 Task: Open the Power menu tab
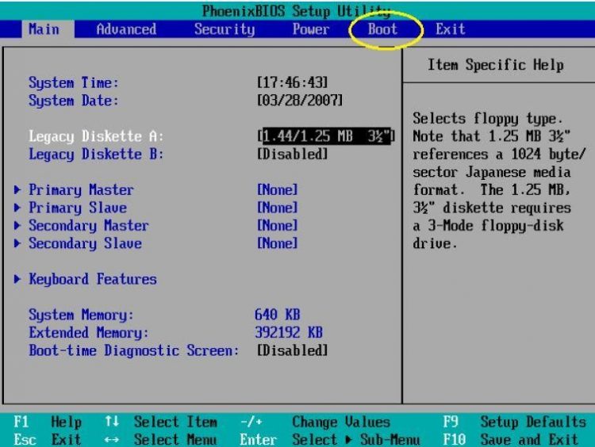click(x=310, y=29)
